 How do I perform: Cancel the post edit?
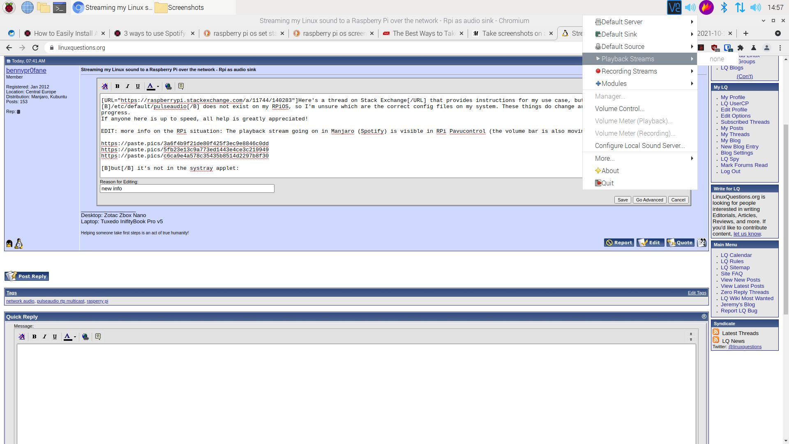678,200
